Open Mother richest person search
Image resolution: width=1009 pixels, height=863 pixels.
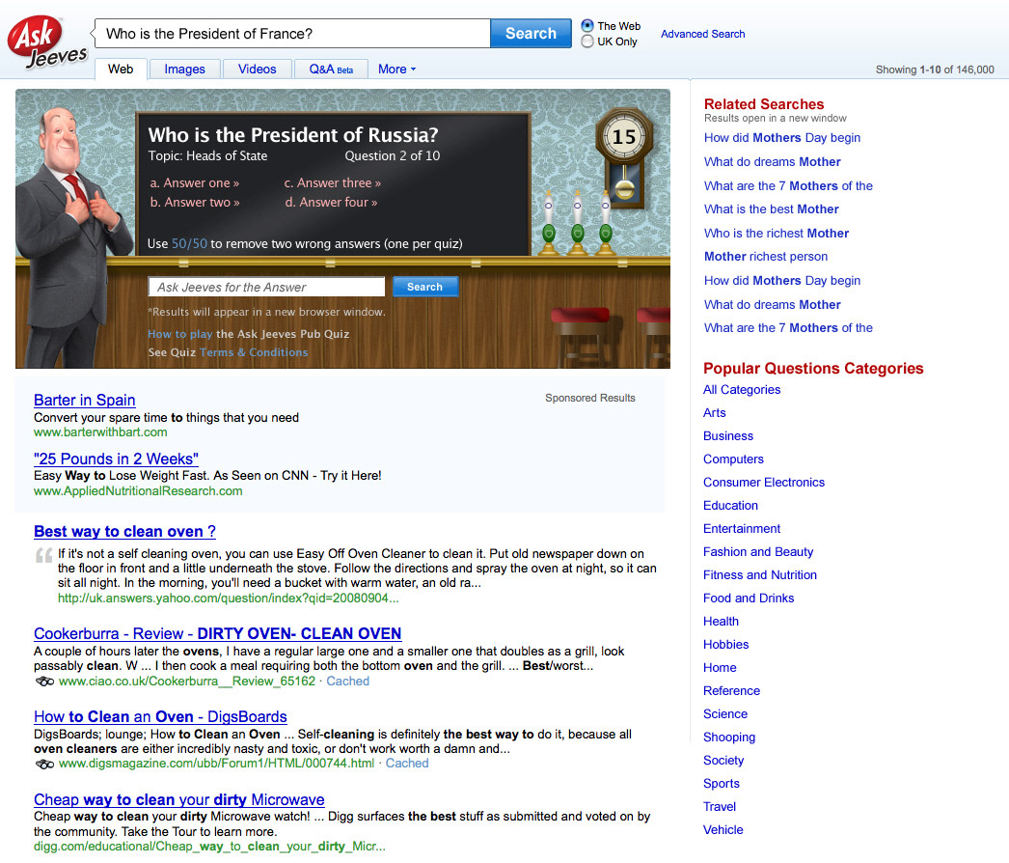(x=766, y=257)
